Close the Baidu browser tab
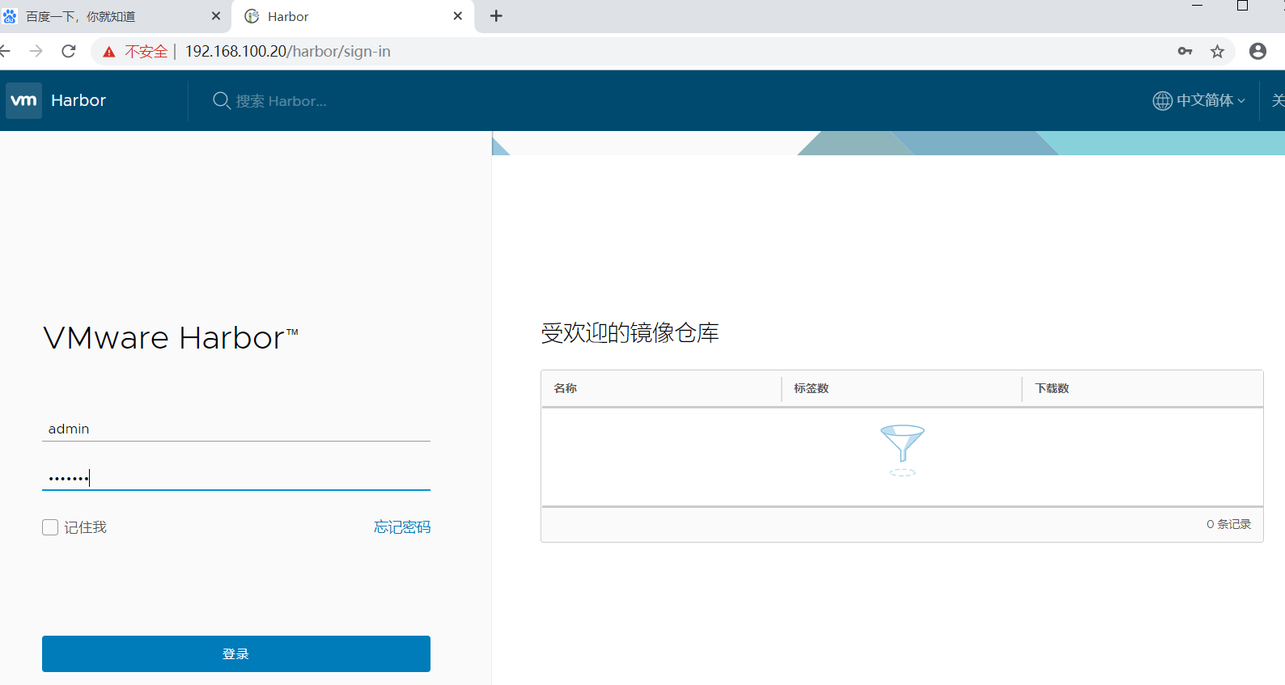The width and height of the screenshot is (1285, 685). tap(216, 16)
